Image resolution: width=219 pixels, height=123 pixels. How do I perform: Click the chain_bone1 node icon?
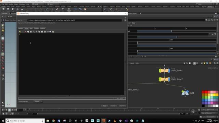point(164,71)
